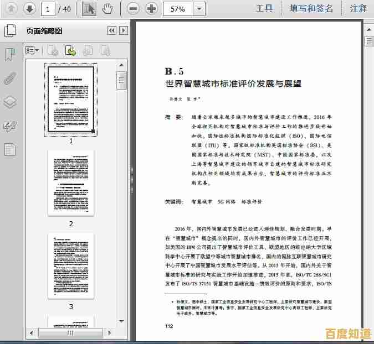Viewport: 374px width, 344px height.
Task: Open the attachments paperclip sidebar icon
Action: [11, 79]
